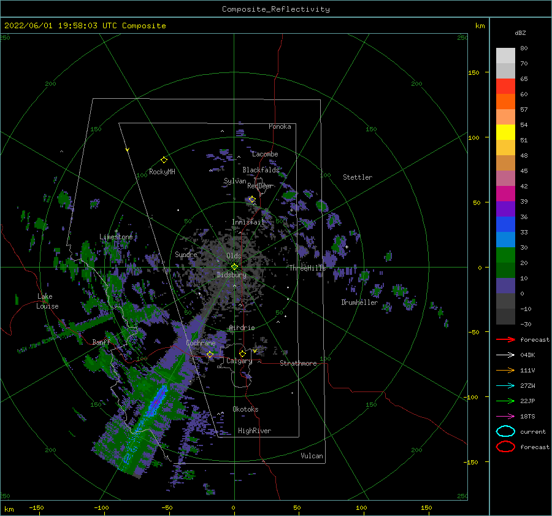Click the Okotoks label

point(245,409)
